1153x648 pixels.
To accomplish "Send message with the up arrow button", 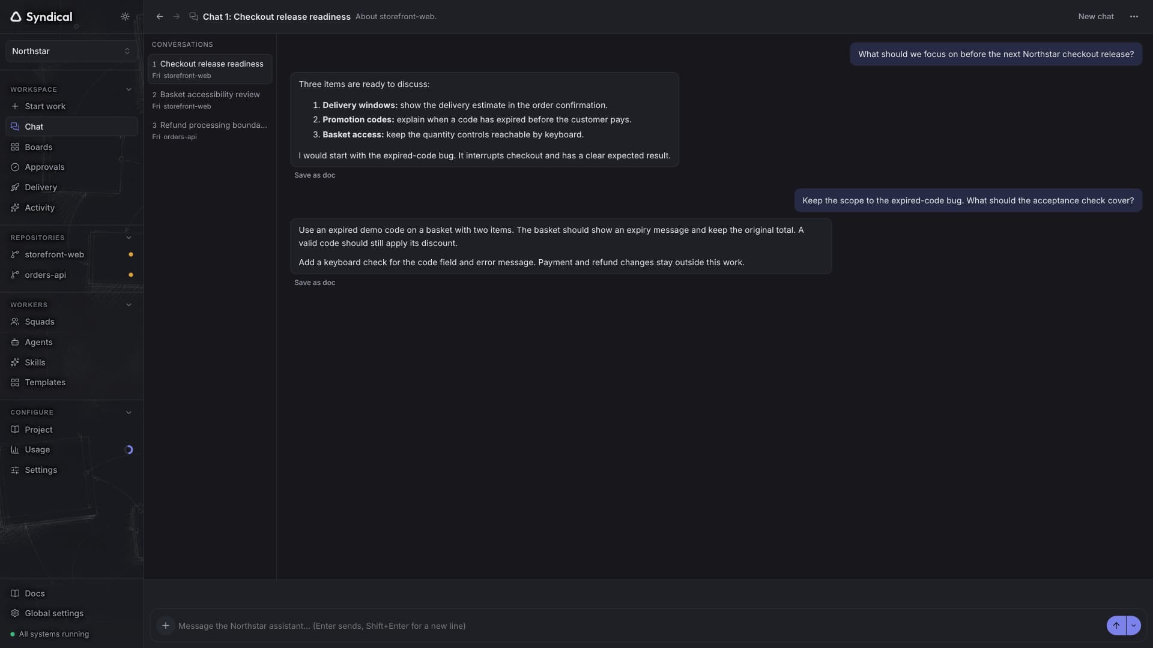I will point(1116,625).
